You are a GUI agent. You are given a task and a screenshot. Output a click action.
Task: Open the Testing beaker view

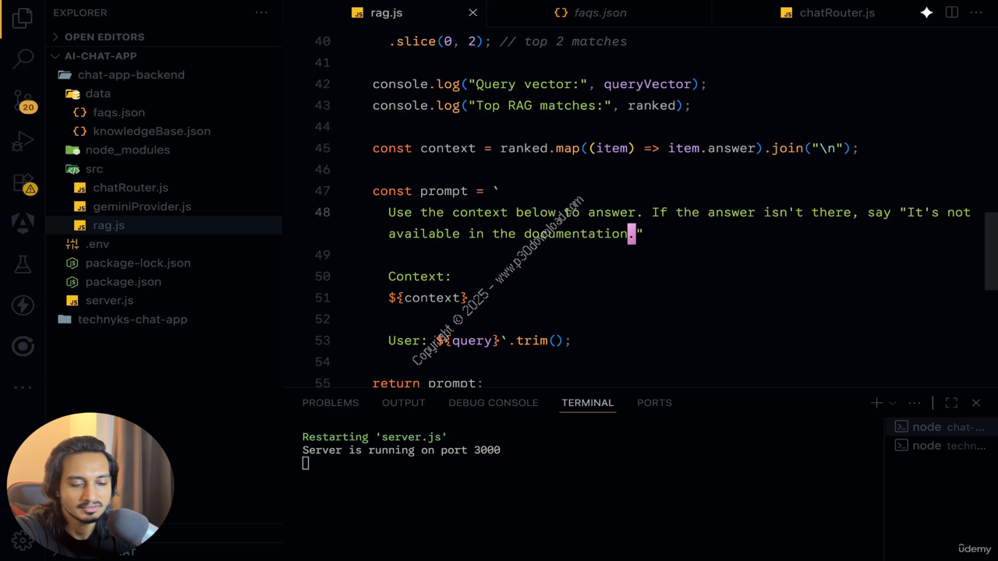(x=23, y=265)
